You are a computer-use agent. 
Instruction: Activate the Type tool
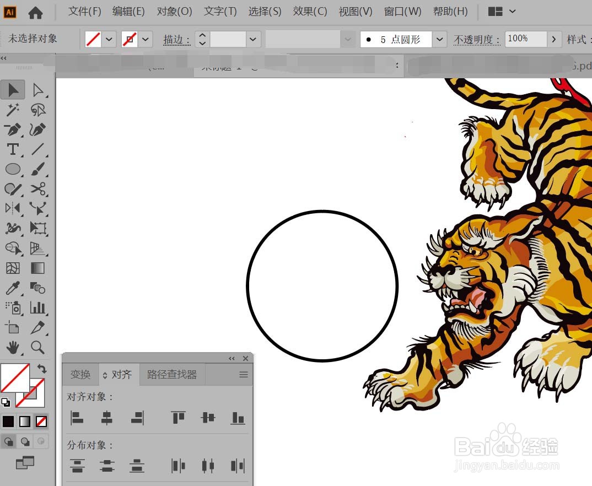click(x=13, y=149)
